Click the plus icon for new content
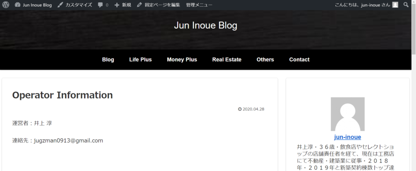Screen dimensions: 416x171 [117, 5]
